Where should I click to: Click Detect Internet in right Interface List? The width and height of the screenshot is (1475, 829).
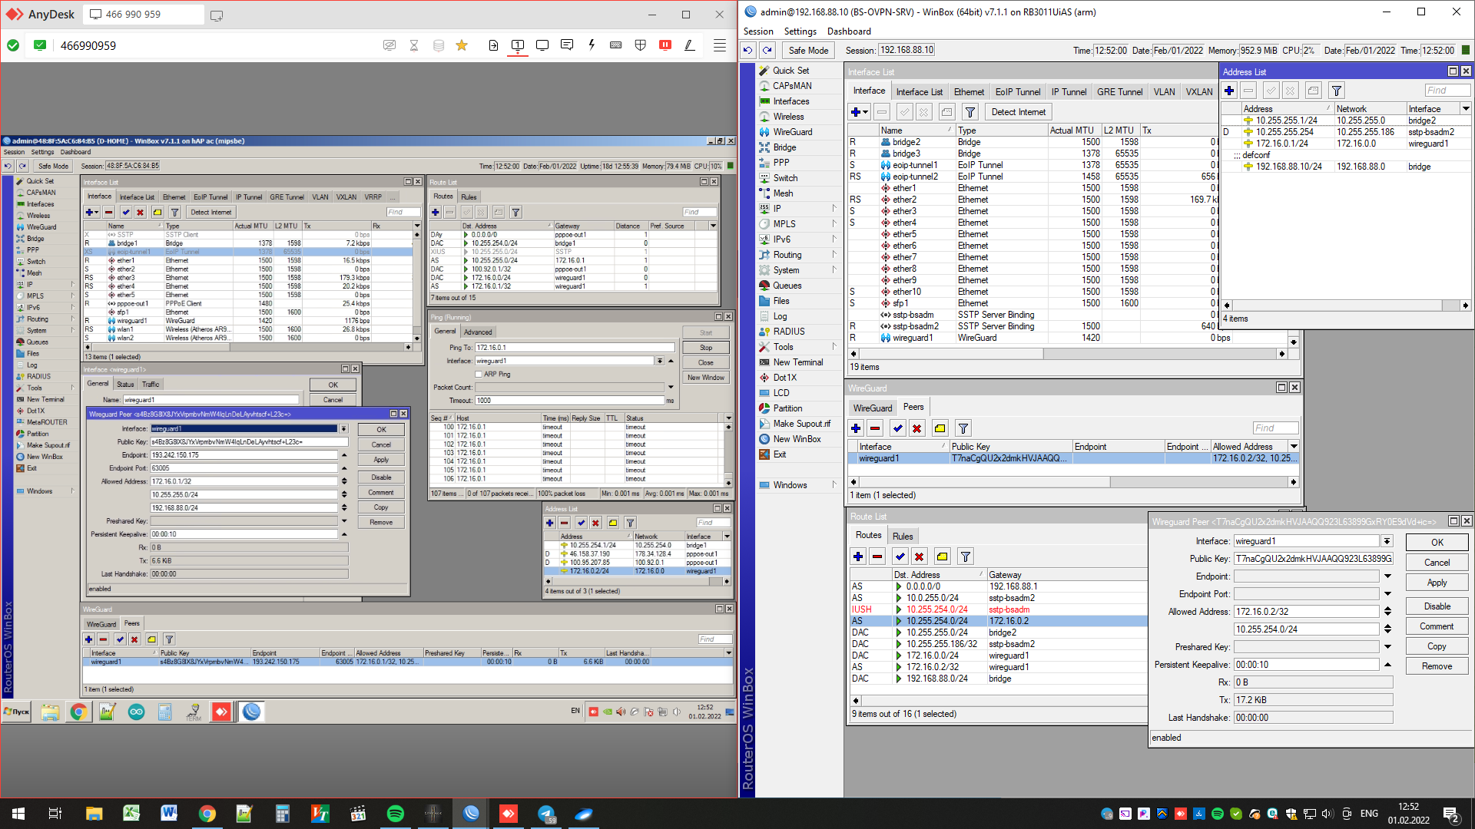pos(1018,112)
